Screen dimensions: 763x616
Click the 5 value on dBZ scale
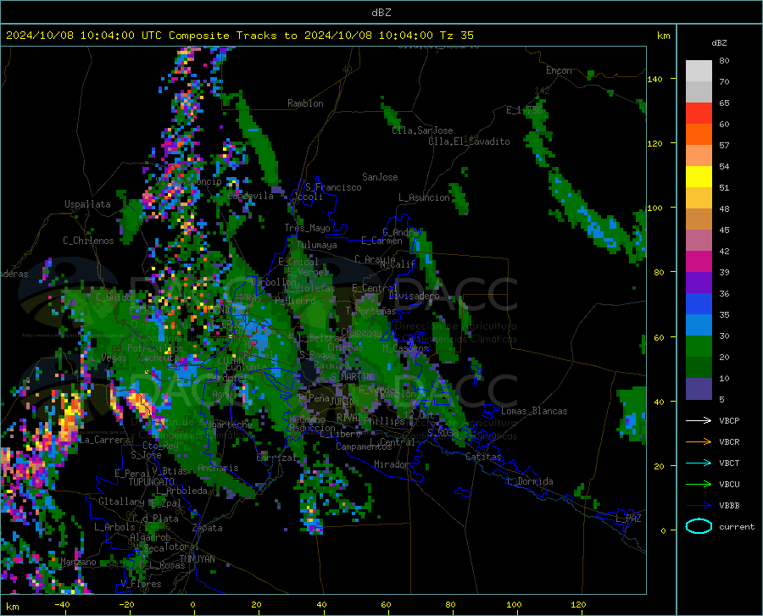point(721,399)
